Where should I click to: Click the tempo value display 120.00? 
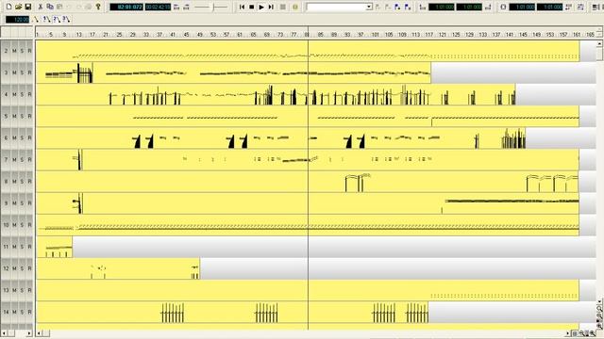[17, 19]
